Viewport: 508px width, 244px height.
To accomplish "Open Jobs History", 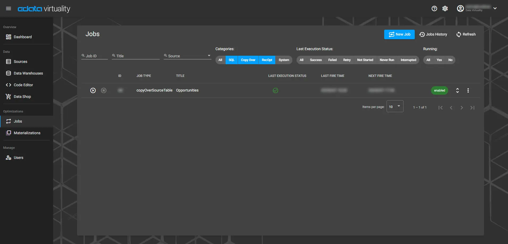I will click(x=433, y=34).
